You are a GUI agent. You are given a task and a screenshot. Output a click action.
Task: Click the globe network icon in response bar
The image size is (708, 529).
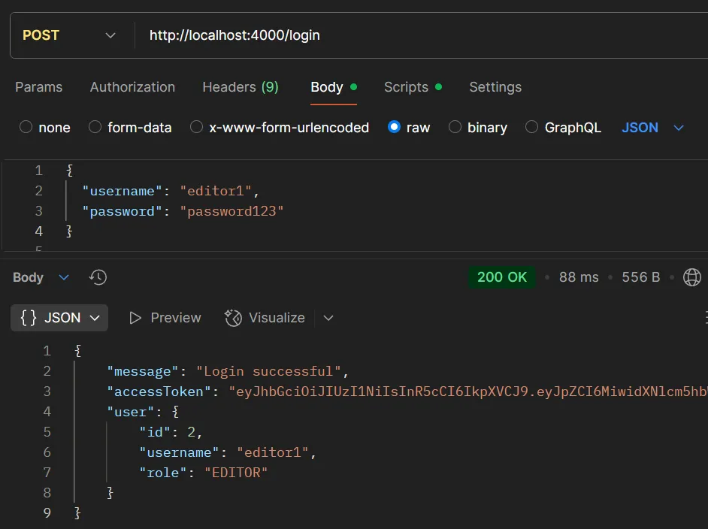(692, 277)
